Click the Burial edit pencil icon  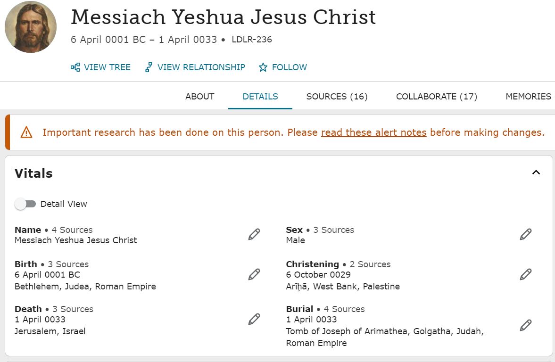pyautogui.click(x=526, y=325)
